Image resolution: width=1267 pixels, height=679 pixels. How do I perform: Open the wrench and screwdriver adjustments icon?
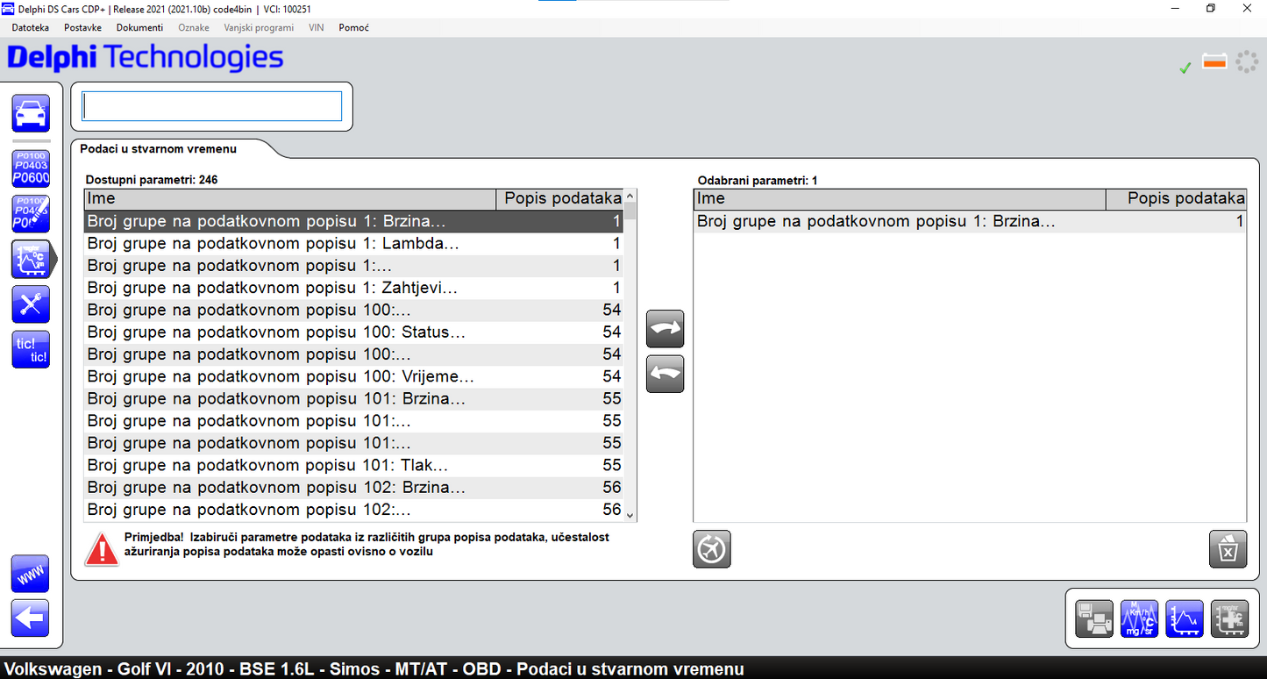[31, 304]
